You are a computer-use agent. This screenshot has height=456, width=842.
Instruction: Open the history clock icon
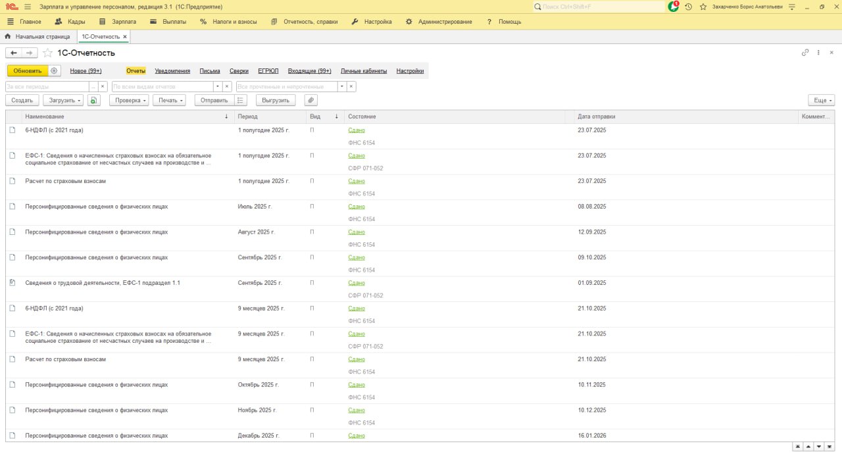[x=688, y=7]
